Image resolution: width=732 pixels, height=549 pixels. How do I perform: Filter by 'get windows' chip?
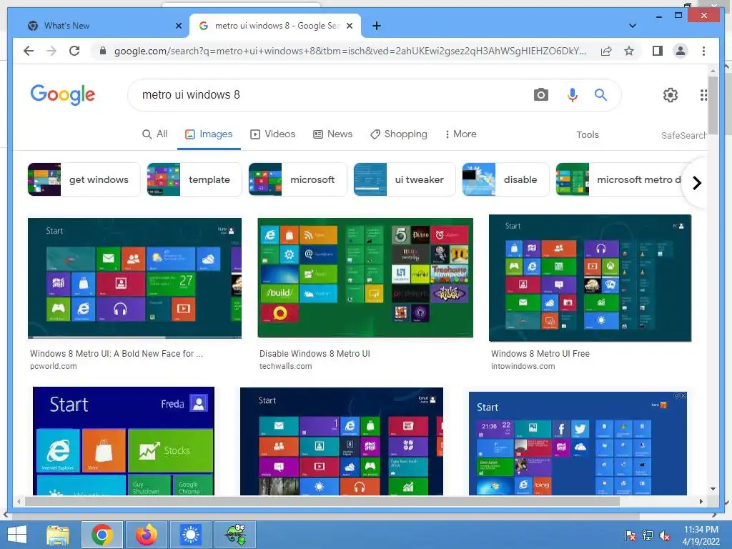pos(84,179)
